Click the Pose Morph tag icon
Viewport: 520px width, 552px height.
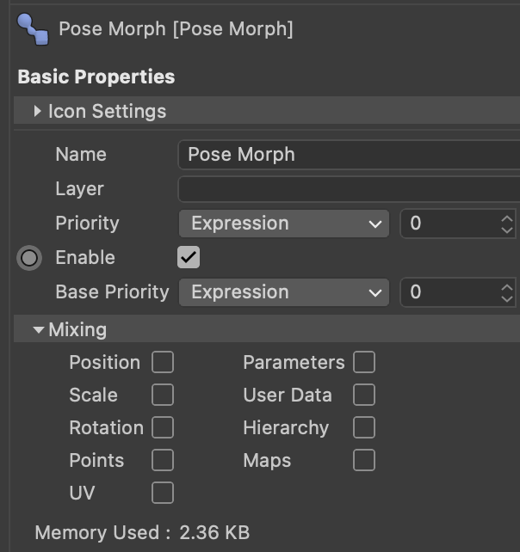click(x=33, y=28)
